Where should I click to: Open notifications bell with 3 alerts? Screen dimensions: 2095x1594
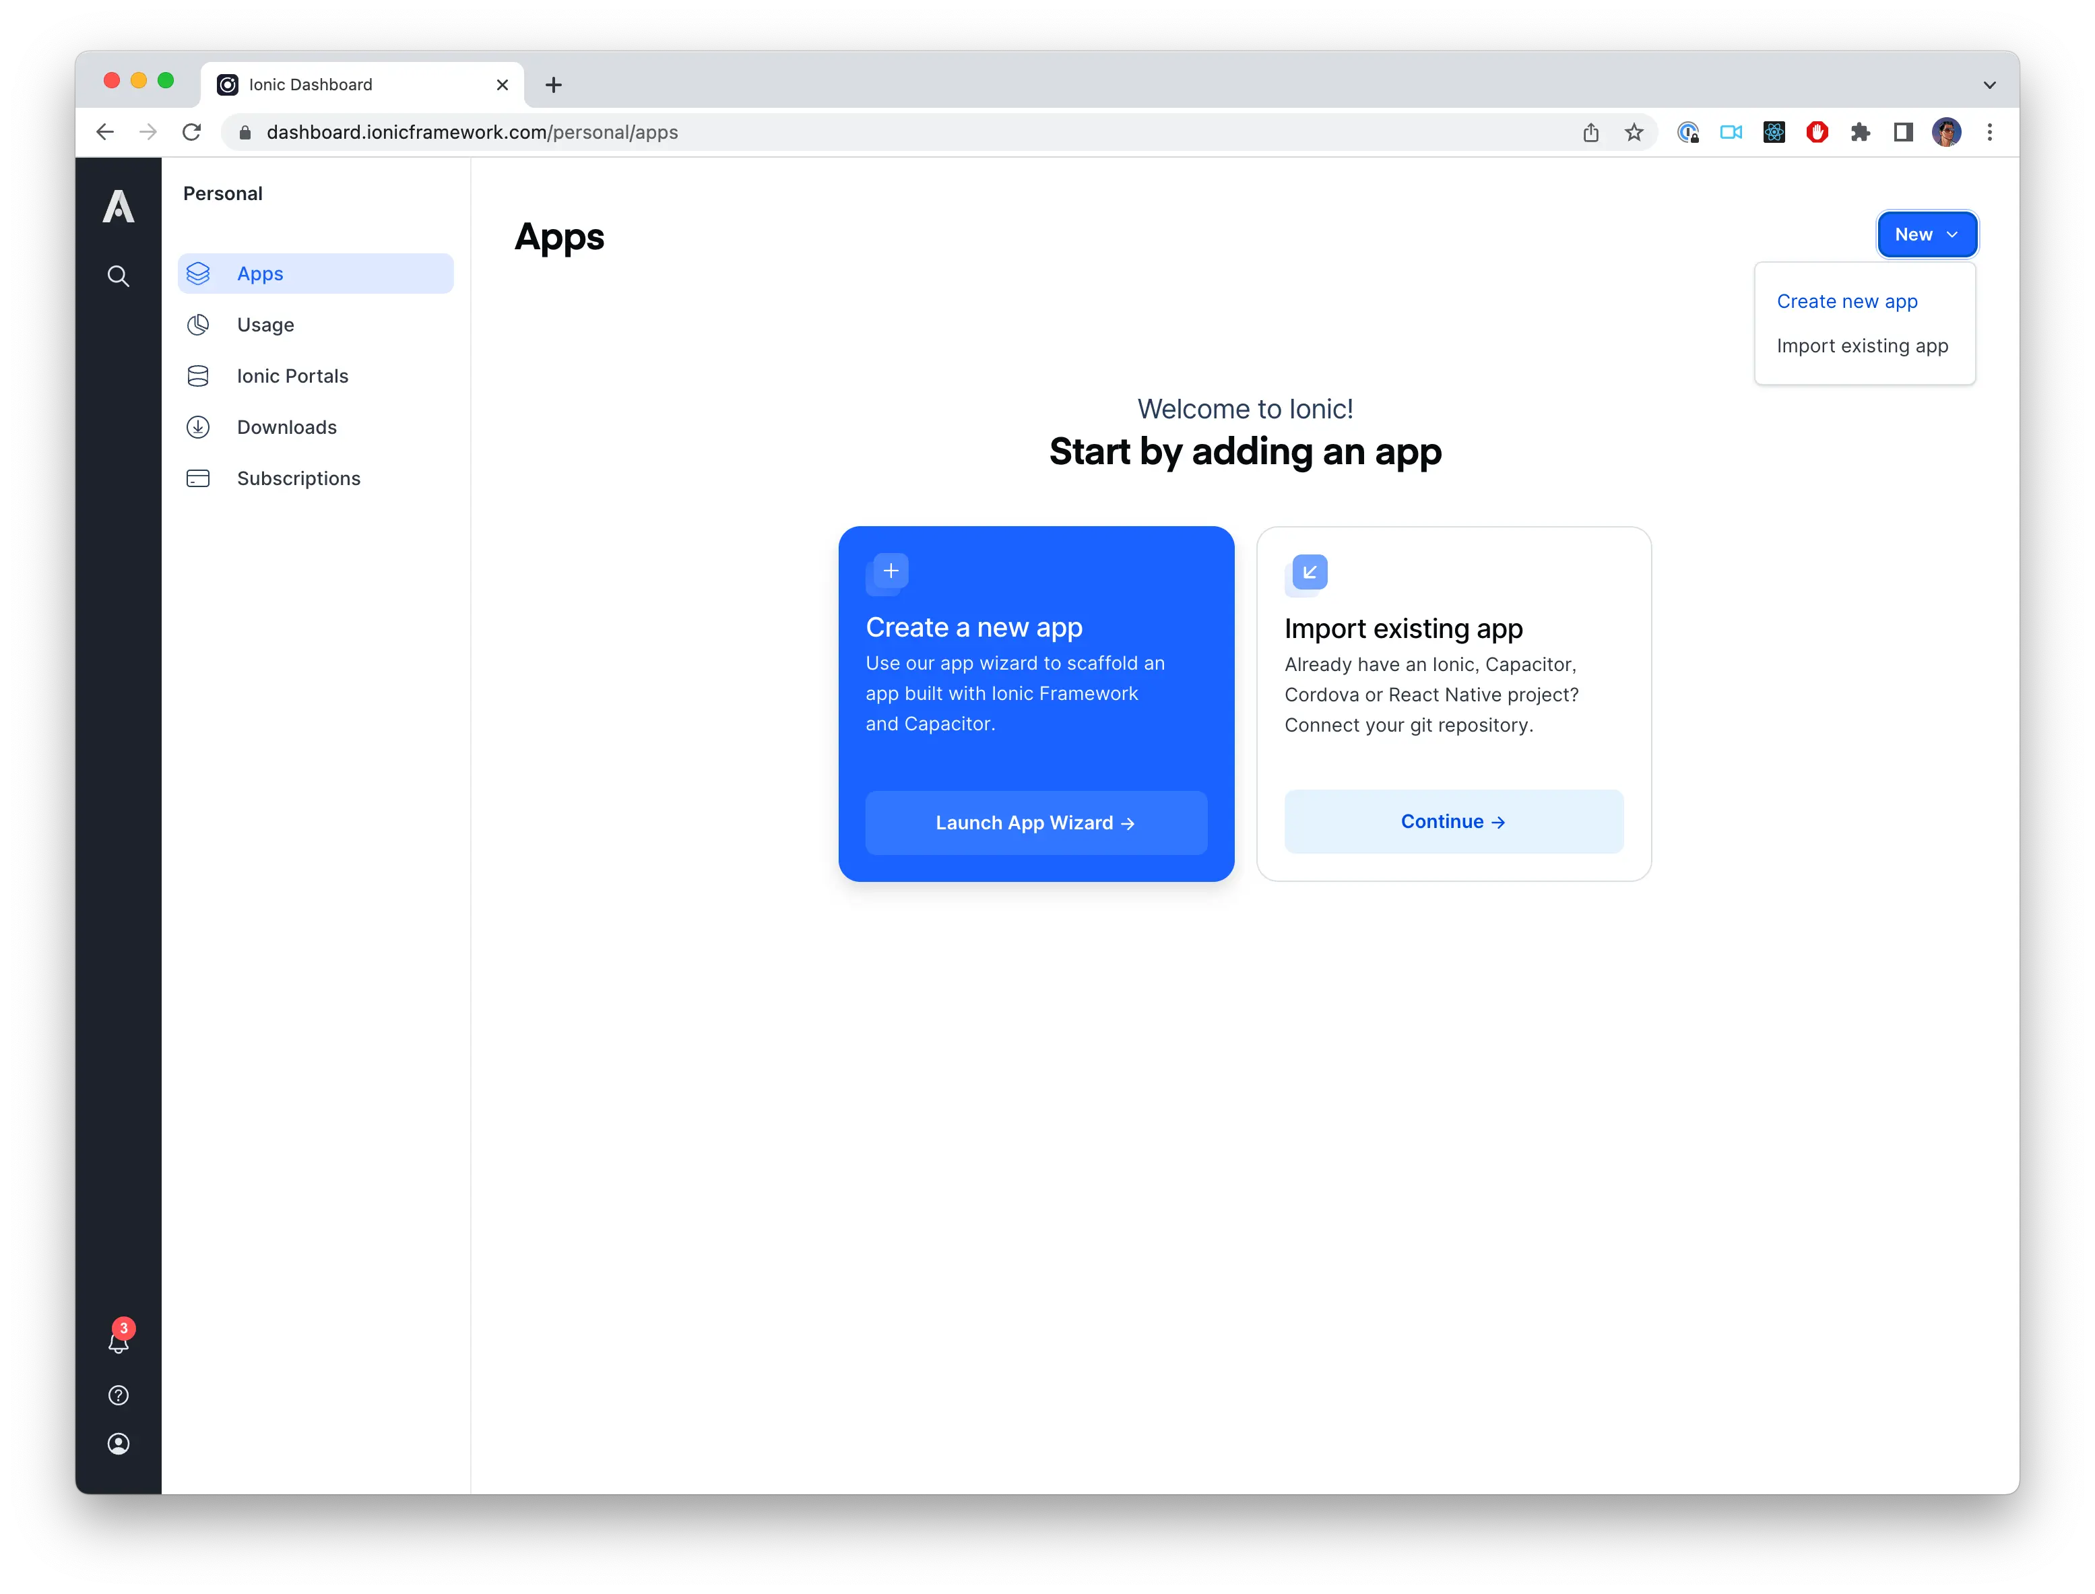tap(119, 1341)
